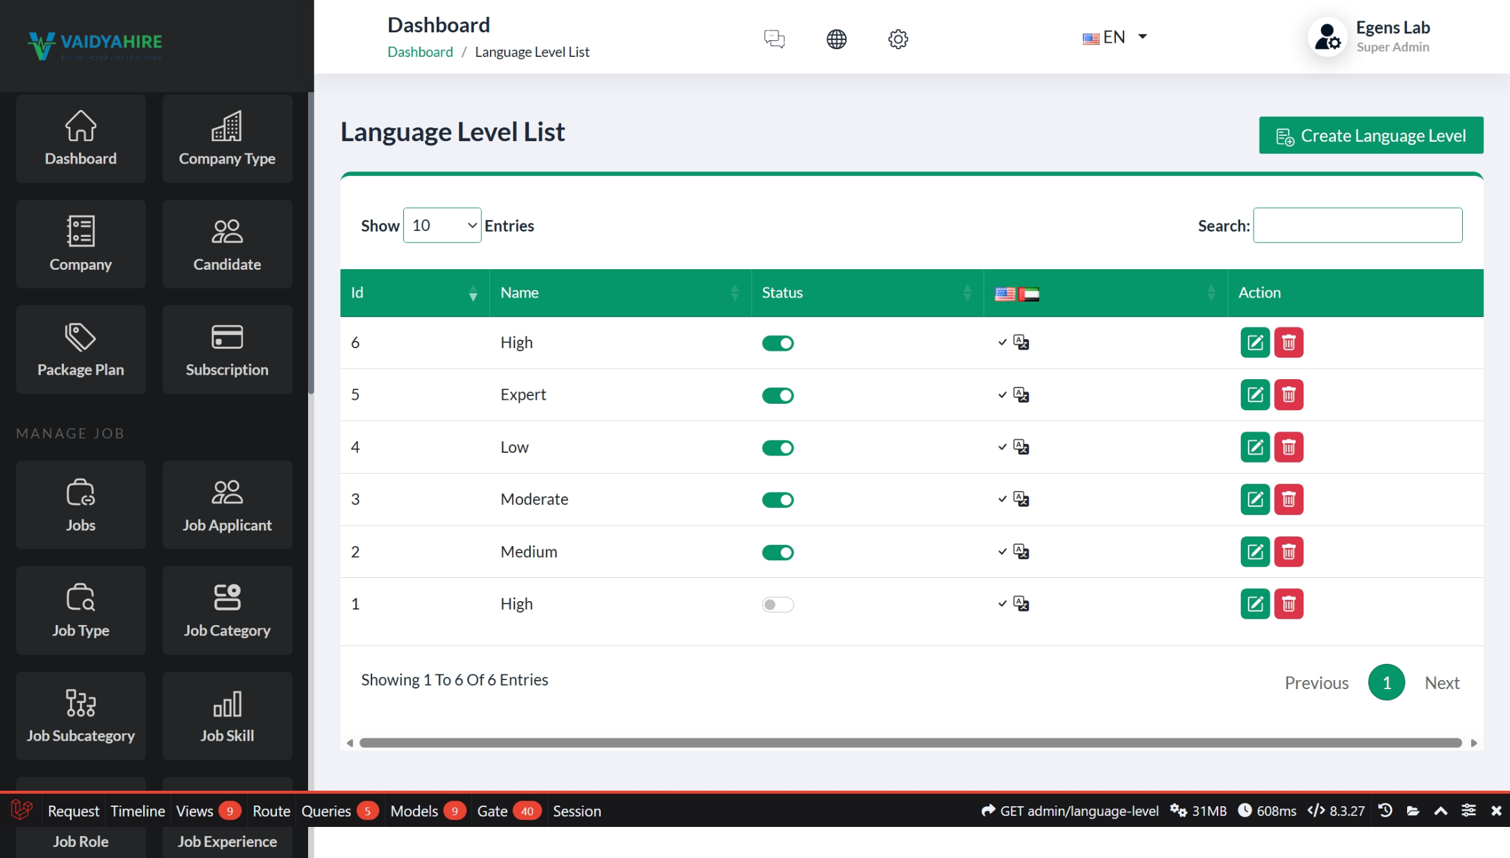The width and height of the screenshot is (1510, 858).
Task: Open the Show entries dropdown
Action: coord(442,225)
